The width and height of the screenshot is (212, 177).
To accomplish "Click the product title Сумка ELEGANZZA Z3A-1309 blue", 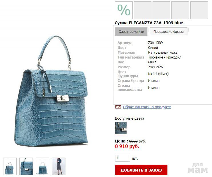I will (149, 23).
